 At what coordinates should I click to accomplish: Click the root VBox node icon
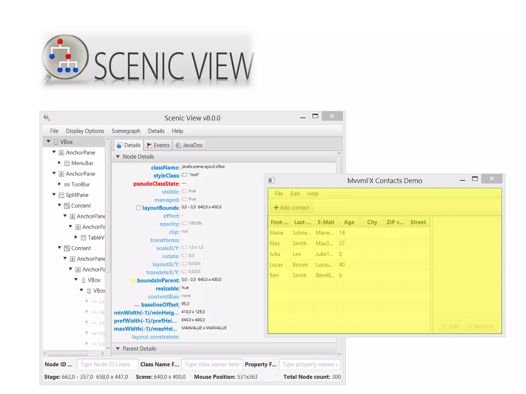(56, 142)
